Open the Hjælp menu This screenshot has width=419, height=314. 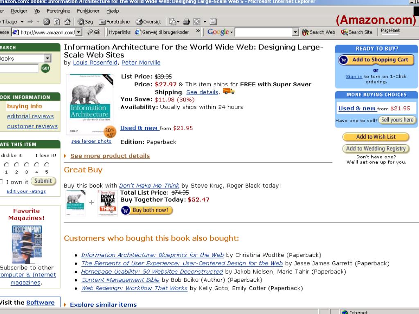(113, 11)
